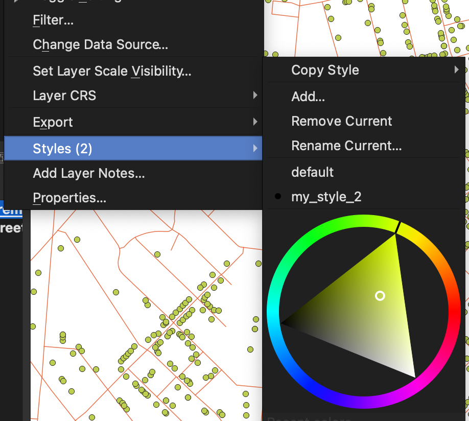469x421 pixels.
Task: Click the black hue marker on the ring
Action: [397, 228]
